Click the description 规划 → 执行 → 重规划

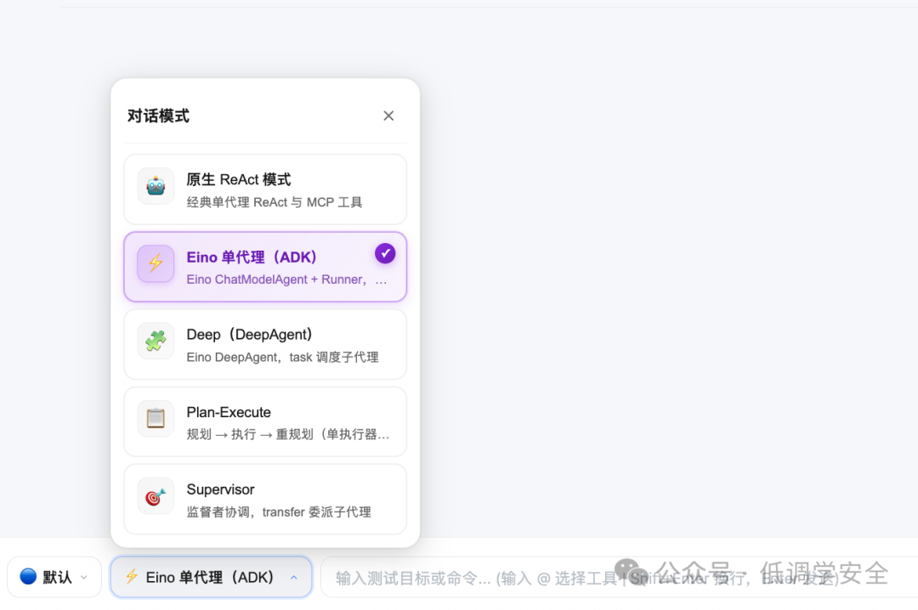(288, 434)
